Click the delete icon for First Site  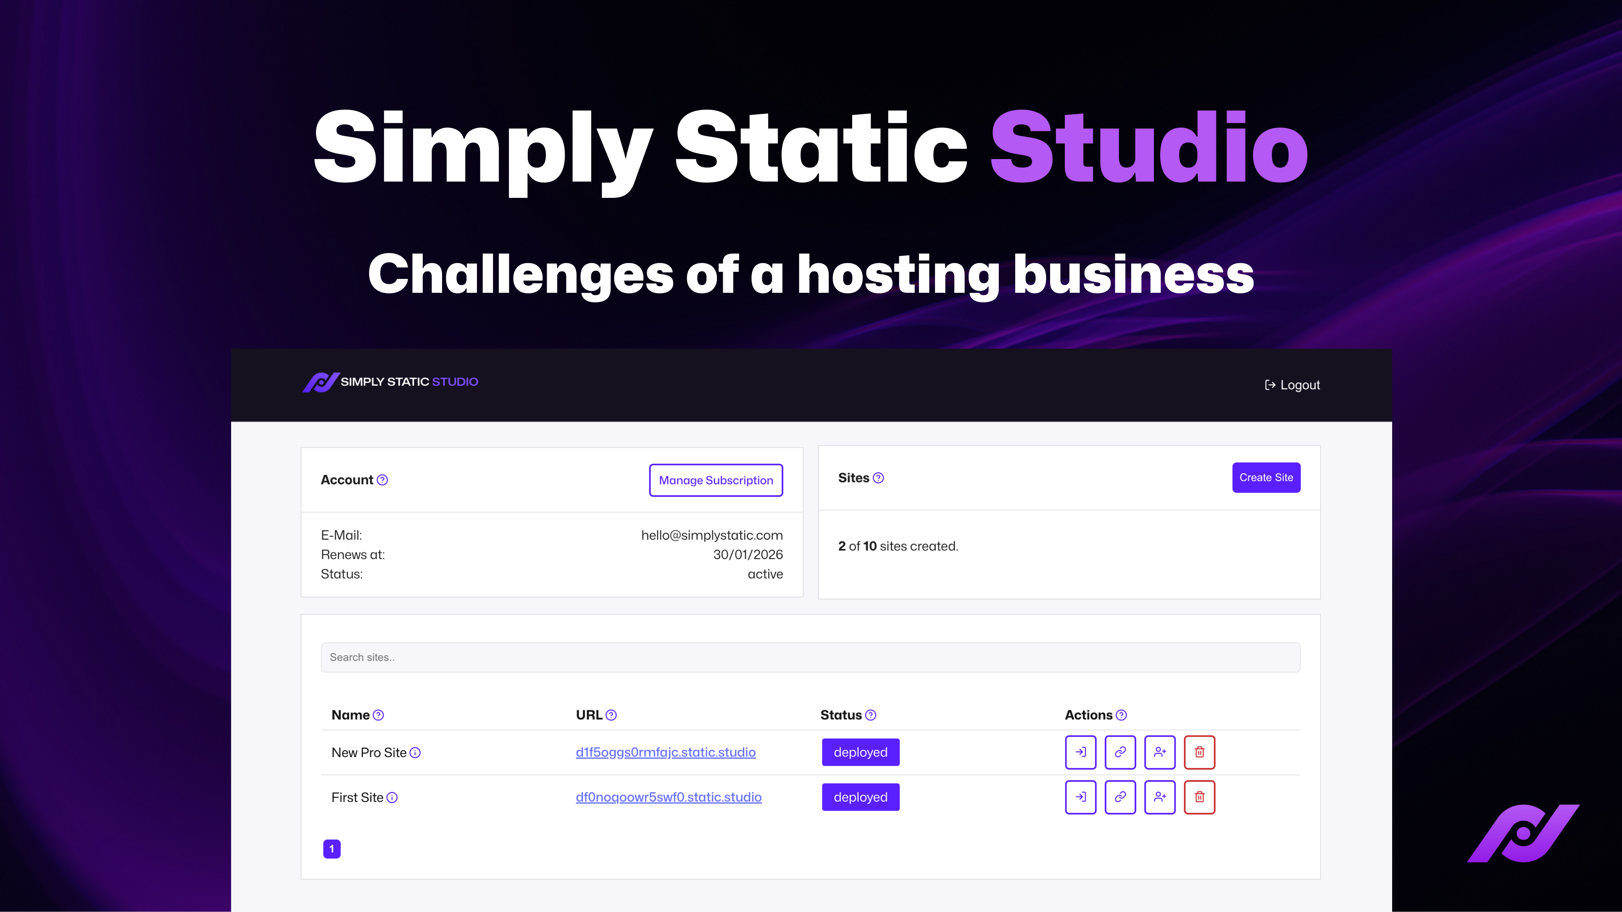click(x=1199, y=796)
